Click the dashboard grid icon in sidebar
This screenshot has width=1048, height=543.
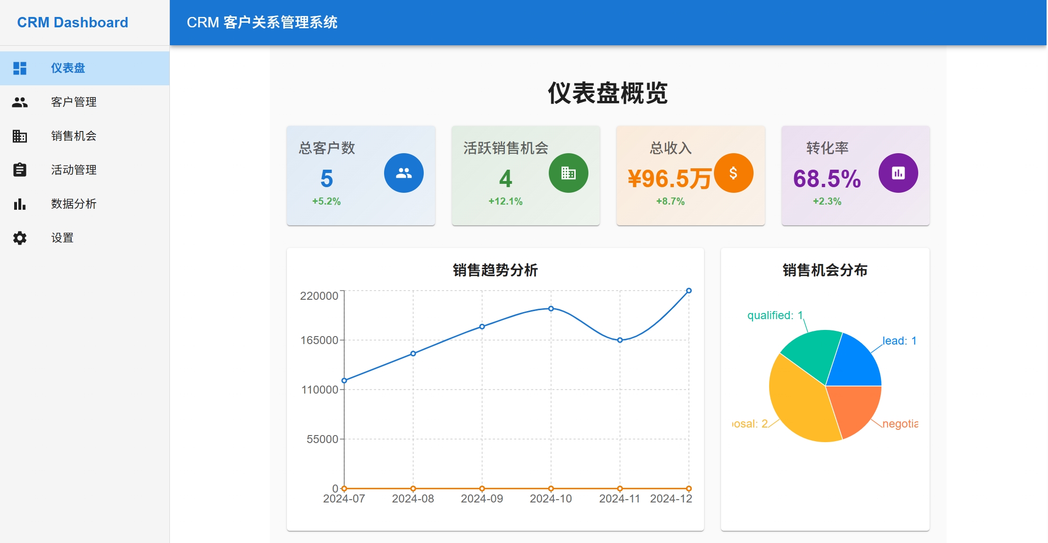20,68
